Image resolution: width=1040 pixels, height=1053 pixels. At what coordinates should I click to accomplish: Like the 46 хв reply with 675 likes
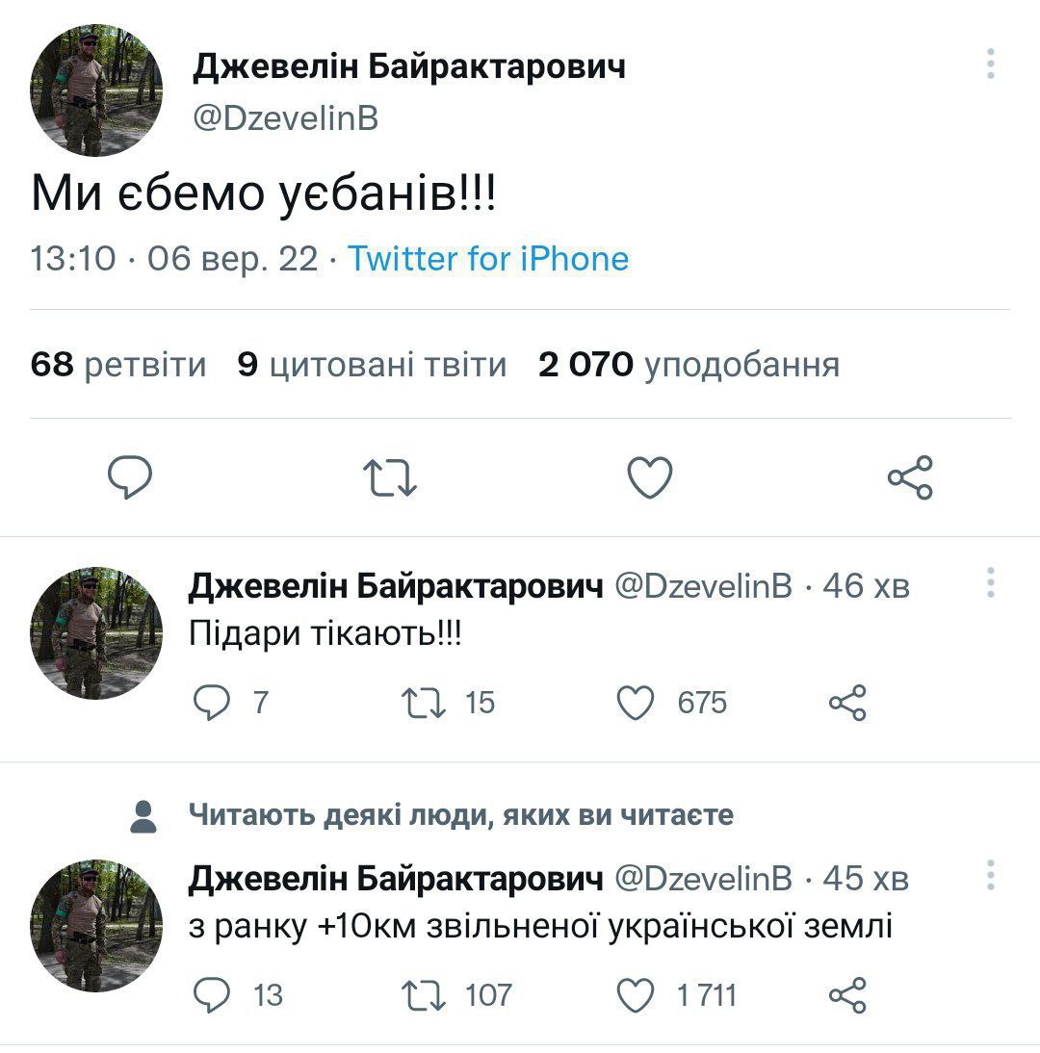[636, 704]
